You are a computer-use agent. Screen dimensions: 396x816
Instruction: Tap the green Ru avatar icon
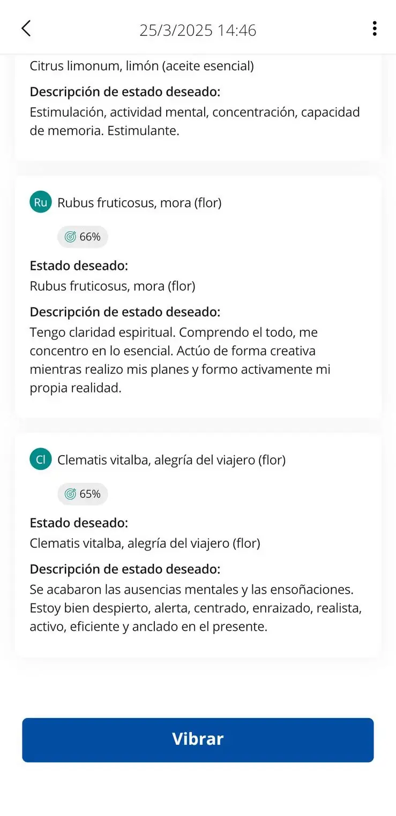pyautogui.click(x=41, y=202)
